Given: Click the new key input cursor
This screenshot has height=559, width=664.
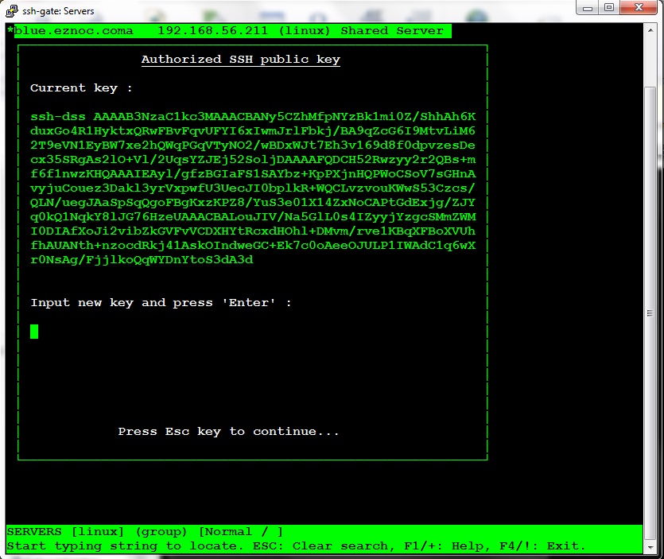Looking at the screenshot, I should 33,332.
